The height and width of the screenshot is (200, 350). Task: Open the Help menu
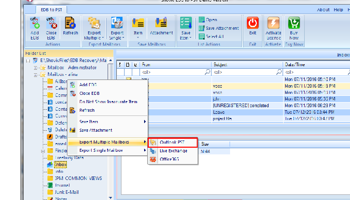pos(338,10)
